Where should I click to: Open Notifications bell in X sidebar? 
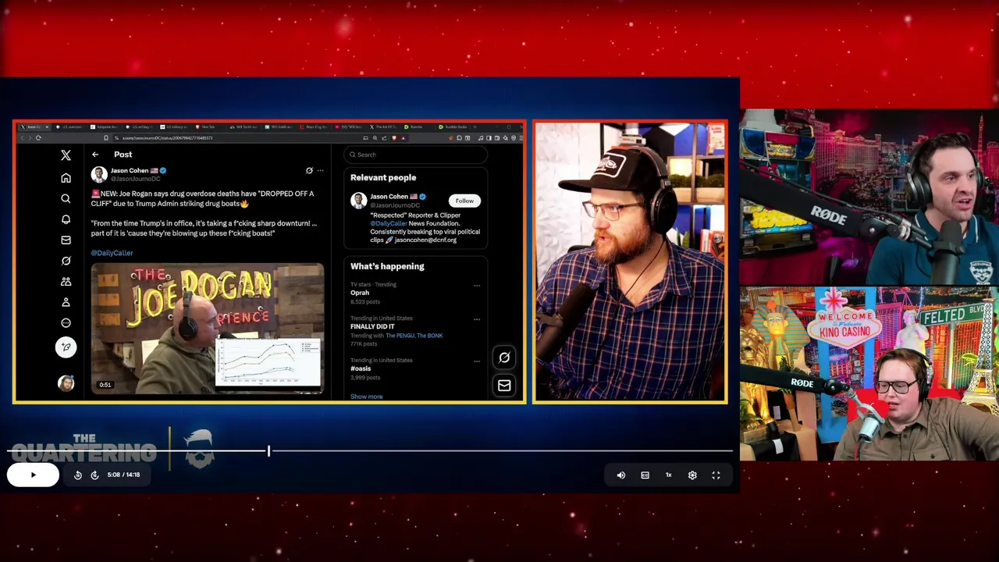(66, 219)
